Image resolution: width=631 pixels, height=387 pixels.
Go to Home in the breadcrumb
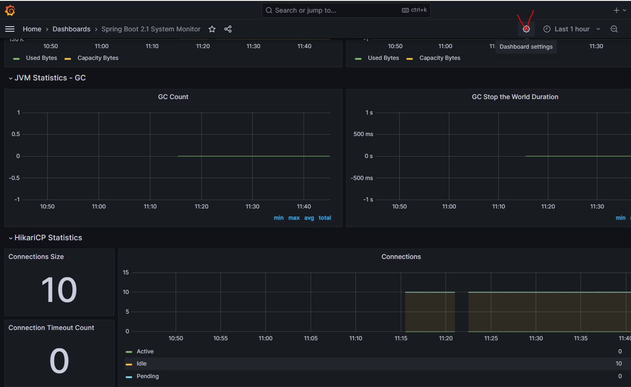tap(32, 29)
